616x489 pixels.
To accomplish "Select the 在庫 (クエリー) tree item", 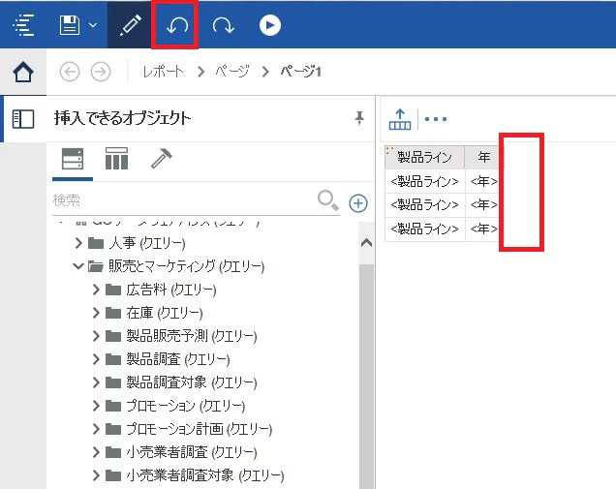I will pos(165,313).
